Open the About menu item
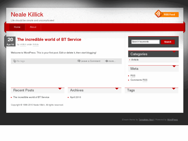The image size is (188, 141). pyautogui.click(x=33, y=27)
